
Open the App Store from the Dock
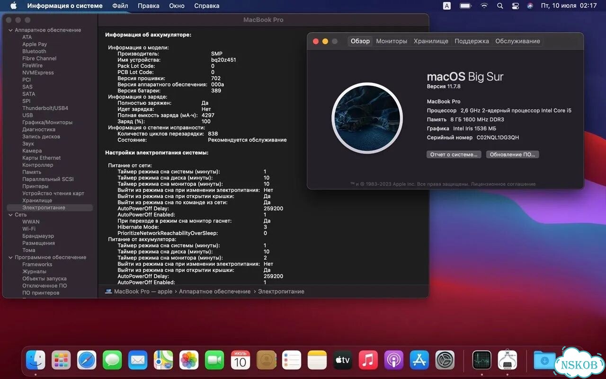[419, 360]
